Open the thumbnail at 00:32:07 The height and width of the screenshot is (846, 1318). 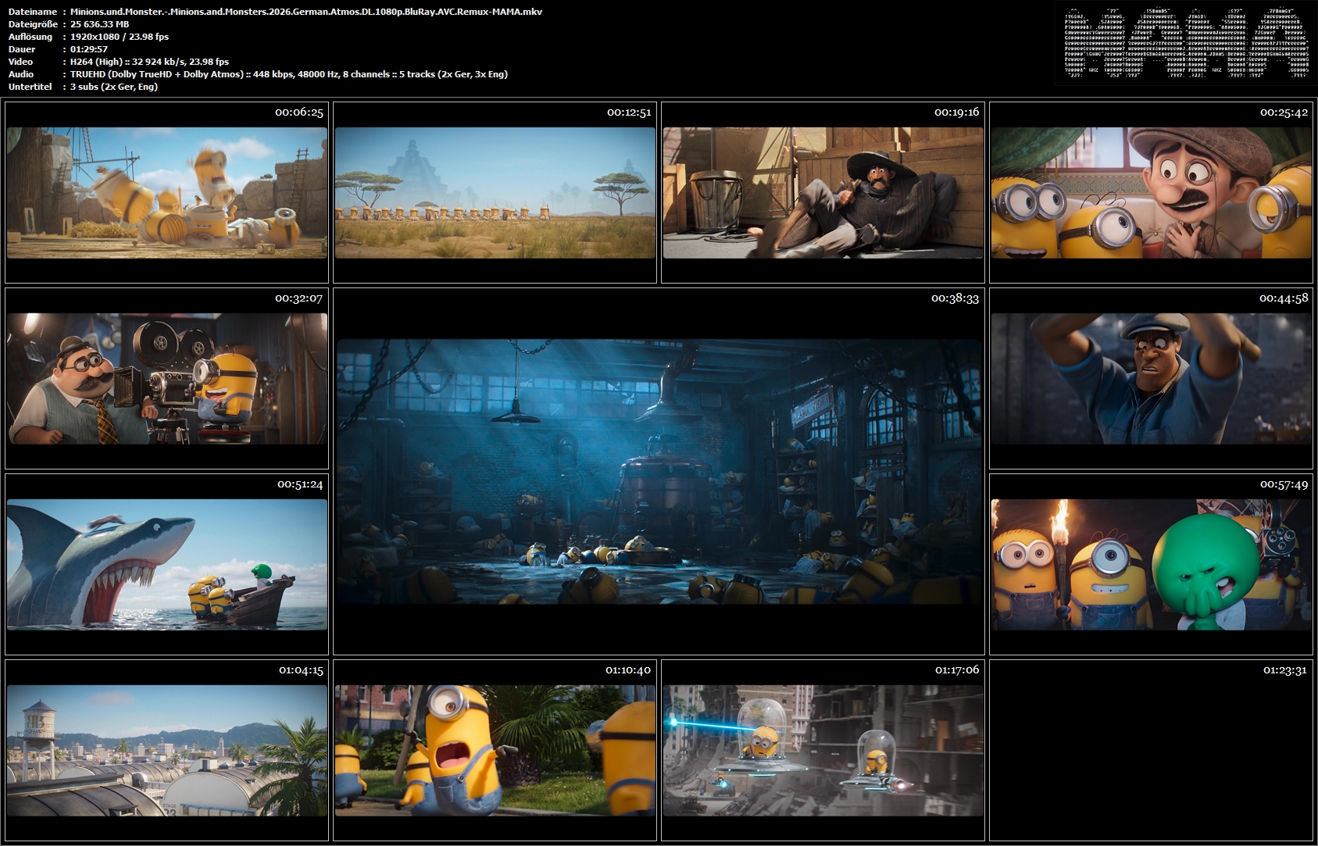pyautogui.click(x=167, y=379)
